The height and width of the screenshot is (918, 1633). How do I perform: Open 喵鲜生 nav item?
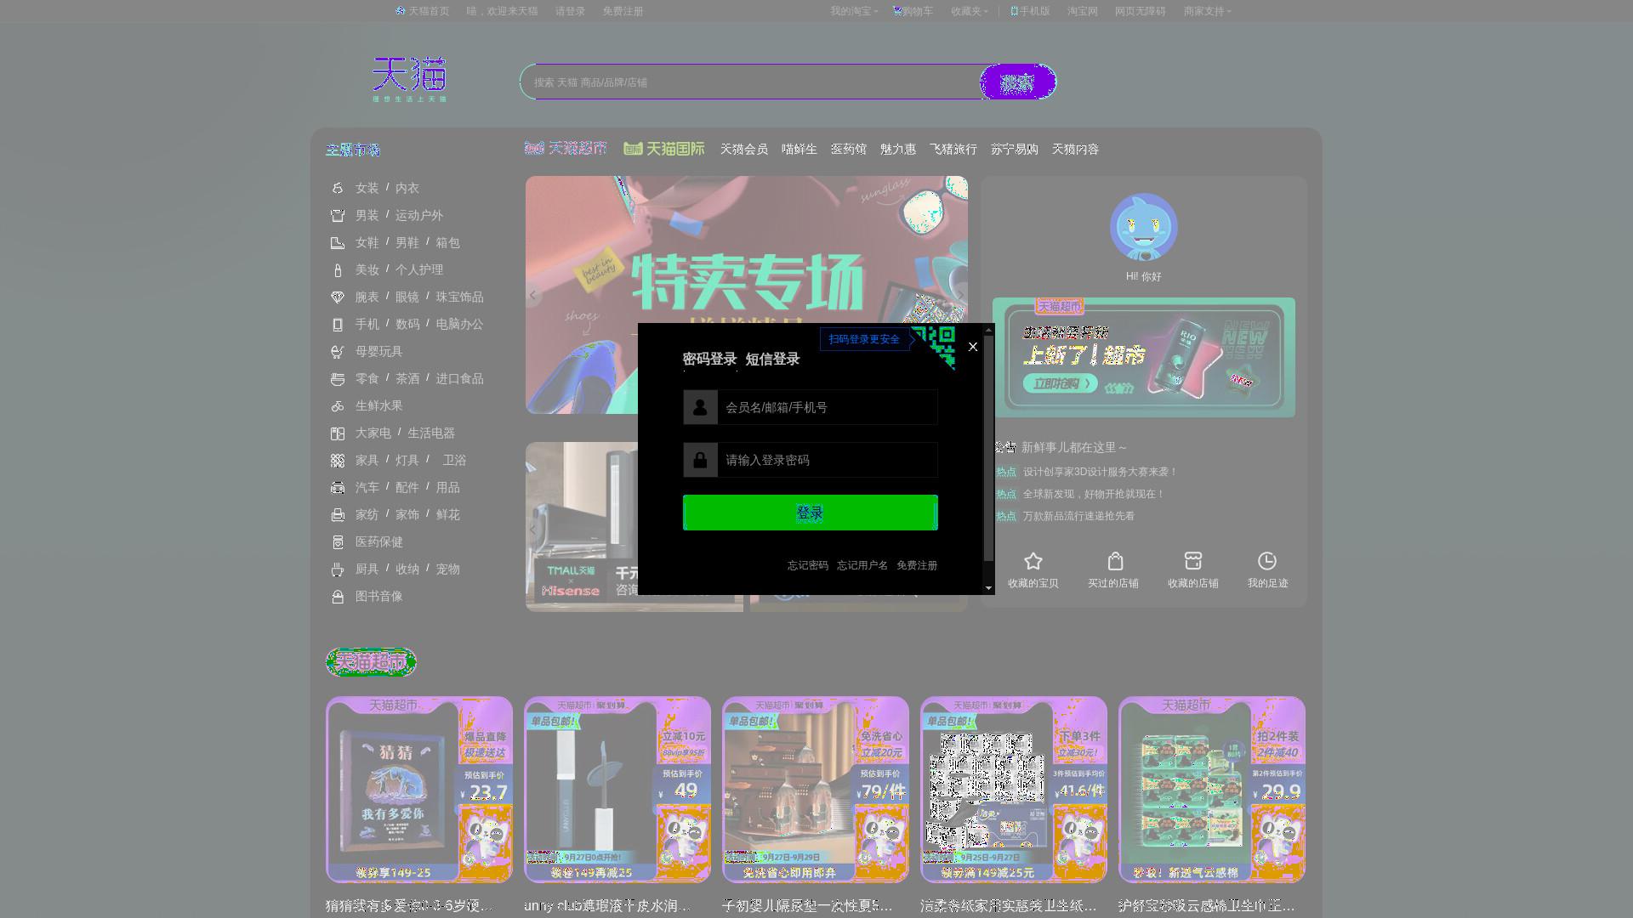pos(799,149)
